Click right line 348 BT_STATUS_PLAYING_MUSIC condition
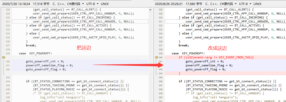This screenshot has width=286, height=102. [x=234, y=89]
